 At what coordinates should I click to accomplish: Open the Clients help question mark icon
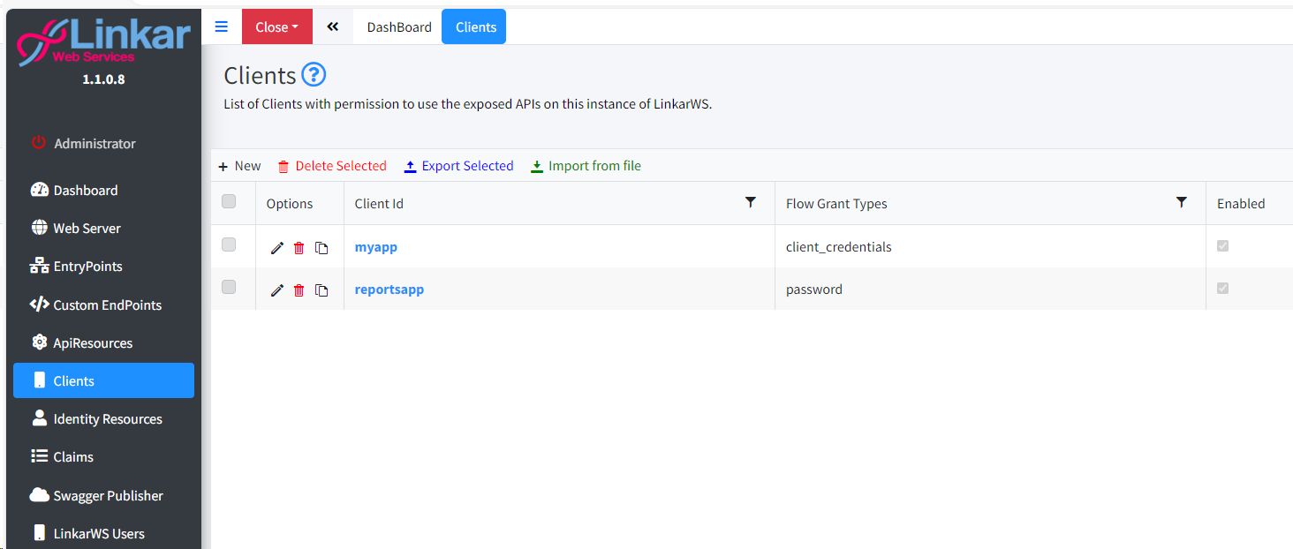pos(314,75)
